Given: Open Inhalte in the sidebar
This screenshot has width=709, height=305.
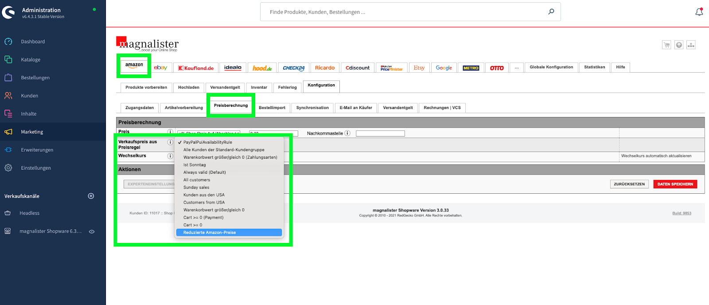Looking at the screenshot, I should click(x=28, y=114).
